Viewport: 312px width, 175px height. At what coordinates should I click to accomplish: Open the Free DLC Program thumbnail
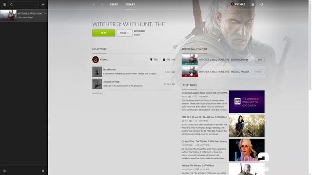190,71
